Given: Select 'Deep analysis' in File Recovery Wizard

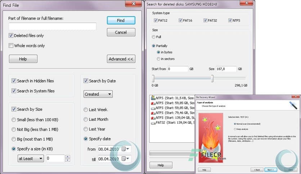Looking at the screenshot, I should [x=235, y=129].
